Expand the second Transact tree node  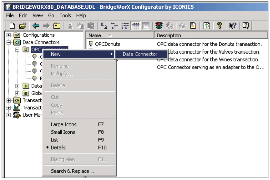[x=8, y=108]
